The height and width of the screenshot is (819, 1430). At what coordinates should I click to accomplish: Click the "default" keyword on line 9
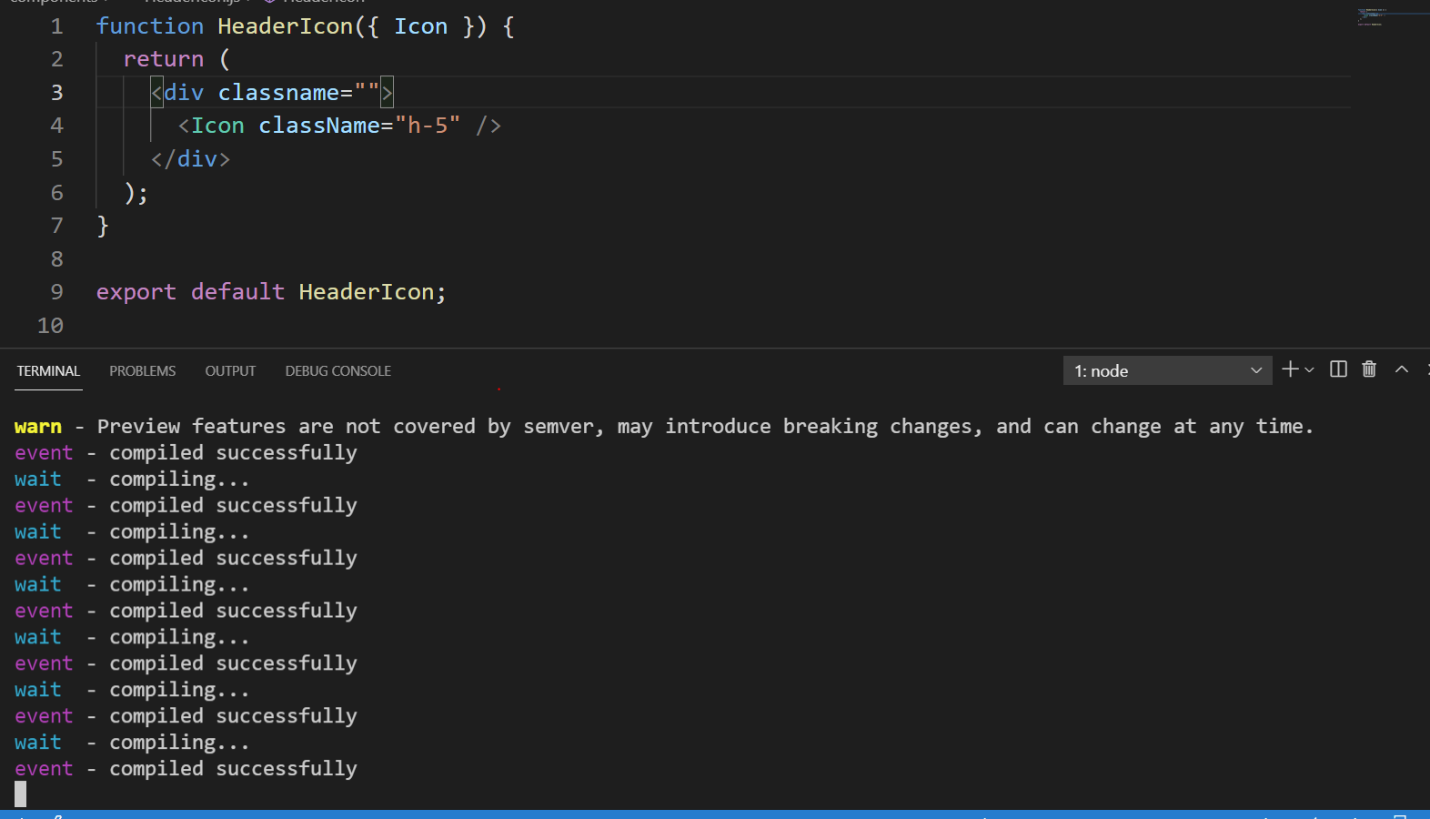(238, 292)
